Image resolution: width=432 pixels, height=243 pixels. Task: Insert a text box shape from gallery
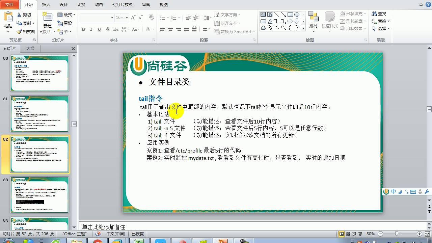tap(263, 15)
